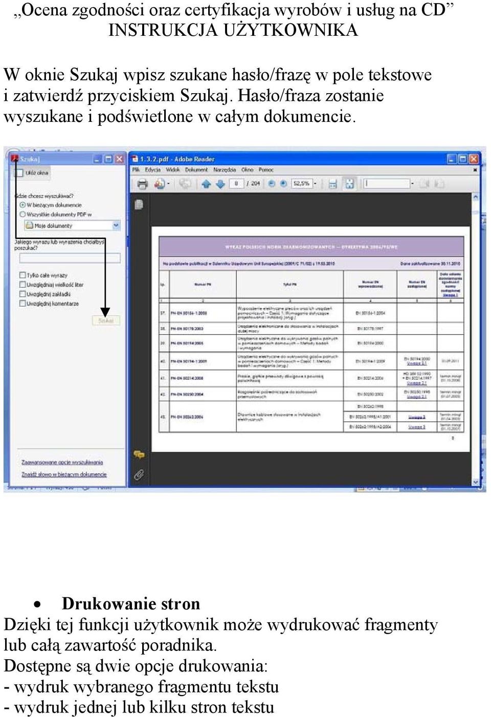Click the zoom in plus icon

click(284, 184)
